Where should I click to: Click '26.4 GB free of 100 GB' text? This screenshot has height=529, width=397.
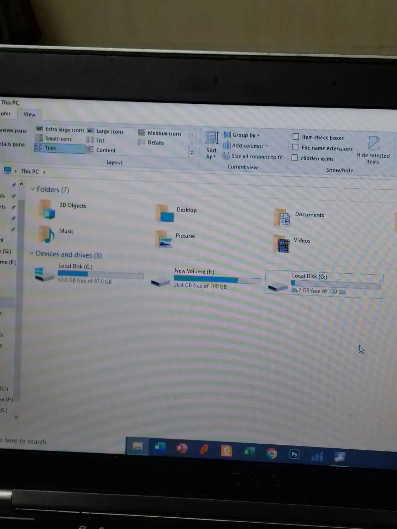(200, 285)
